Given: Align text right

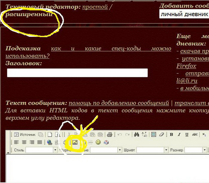Looking at the screenshot, I should (32, 142).
